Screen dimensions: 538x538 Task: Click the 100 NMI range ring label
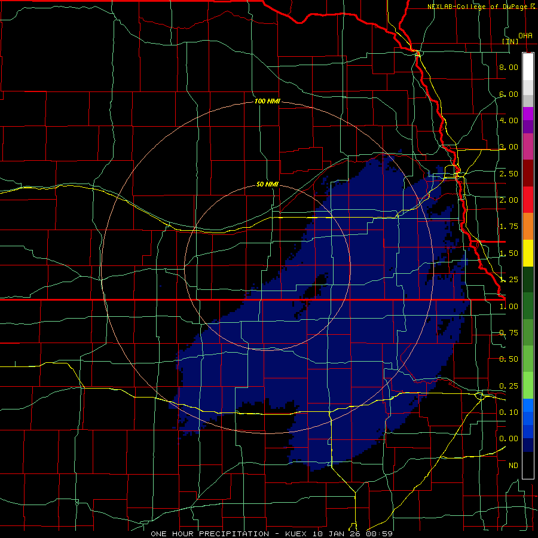(267, 101)
